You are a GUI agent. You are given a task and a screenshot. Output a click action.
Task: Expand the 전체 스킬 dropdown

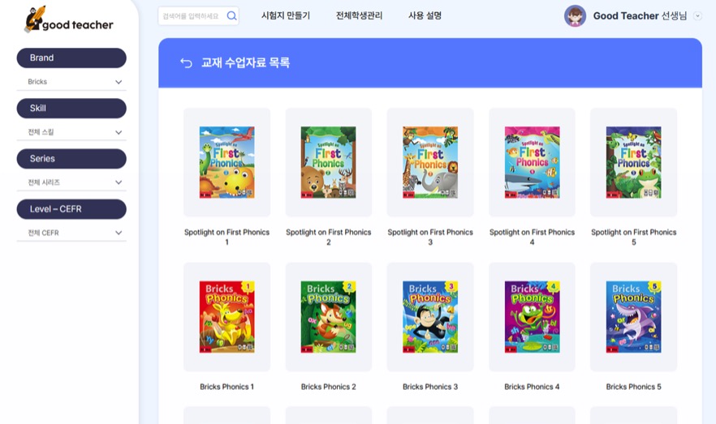click(x=71, y=132)
